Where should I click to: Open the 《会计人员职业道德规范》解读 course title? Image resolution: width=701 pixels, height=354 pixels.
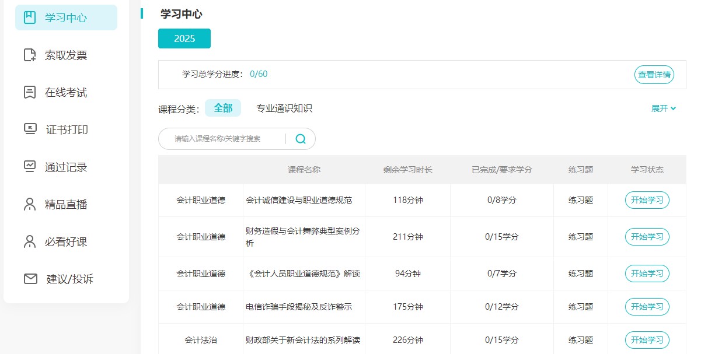[303, 274]
